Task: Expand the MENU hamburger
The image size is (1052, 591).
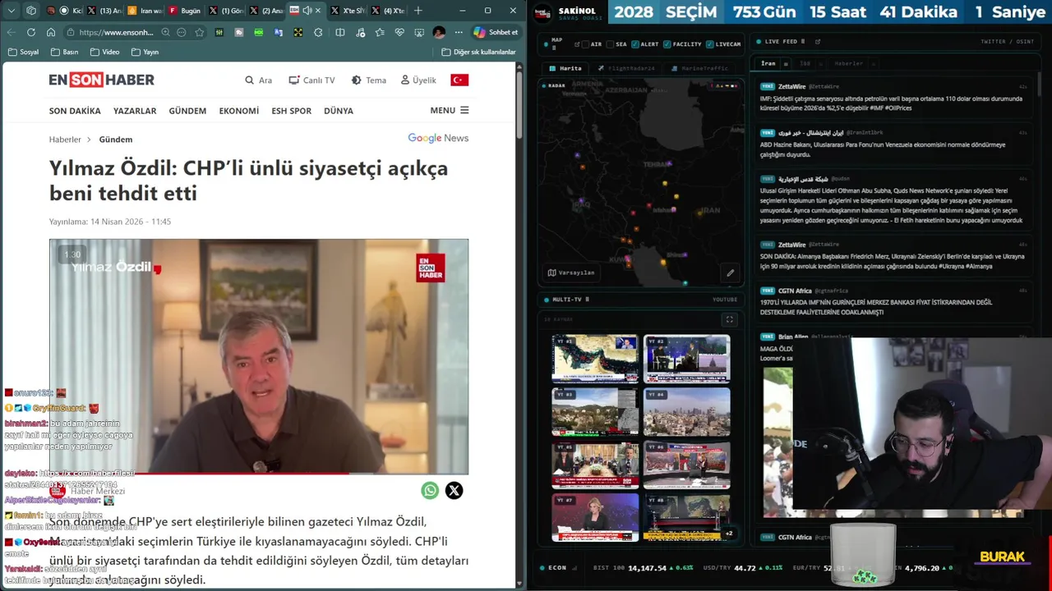Action: tap(450, 110)
